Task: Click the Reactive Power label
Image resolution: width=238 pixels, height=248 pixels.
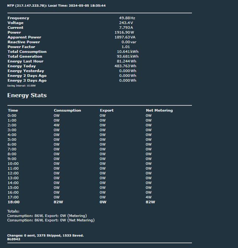Action: click(x=24, y=42)
